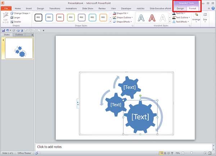Screen dimensions: 216x156
Task: Click Fit slide to window icon
Action: pos(210,153)
